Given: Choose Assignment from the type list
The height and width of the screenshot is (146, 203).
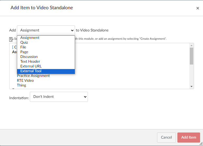Looking at the screenshot, I should click(x=46, y=38).
